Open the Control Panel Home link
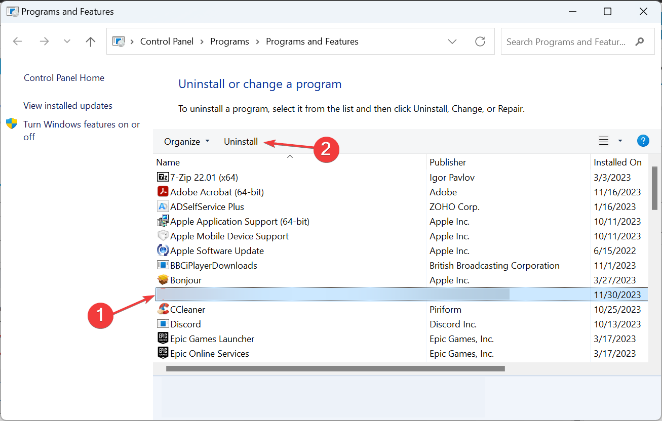 click(64, 78)
